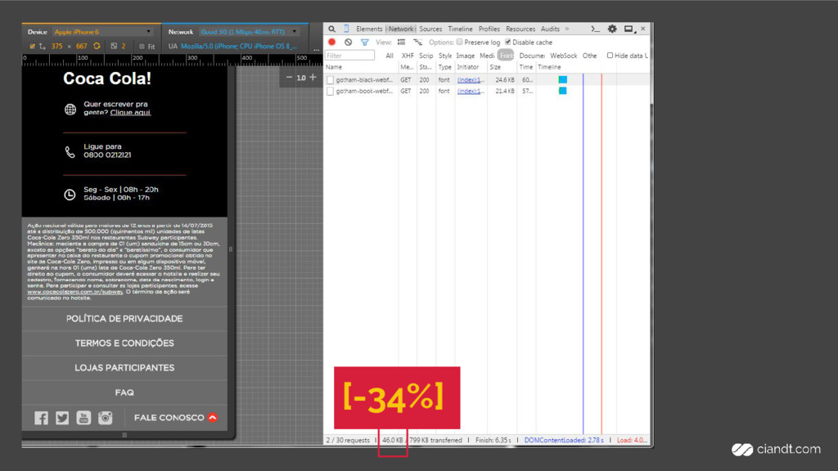Filter requests by XHR
Viewport: 838px width, 471px height.
coord(408,56)
